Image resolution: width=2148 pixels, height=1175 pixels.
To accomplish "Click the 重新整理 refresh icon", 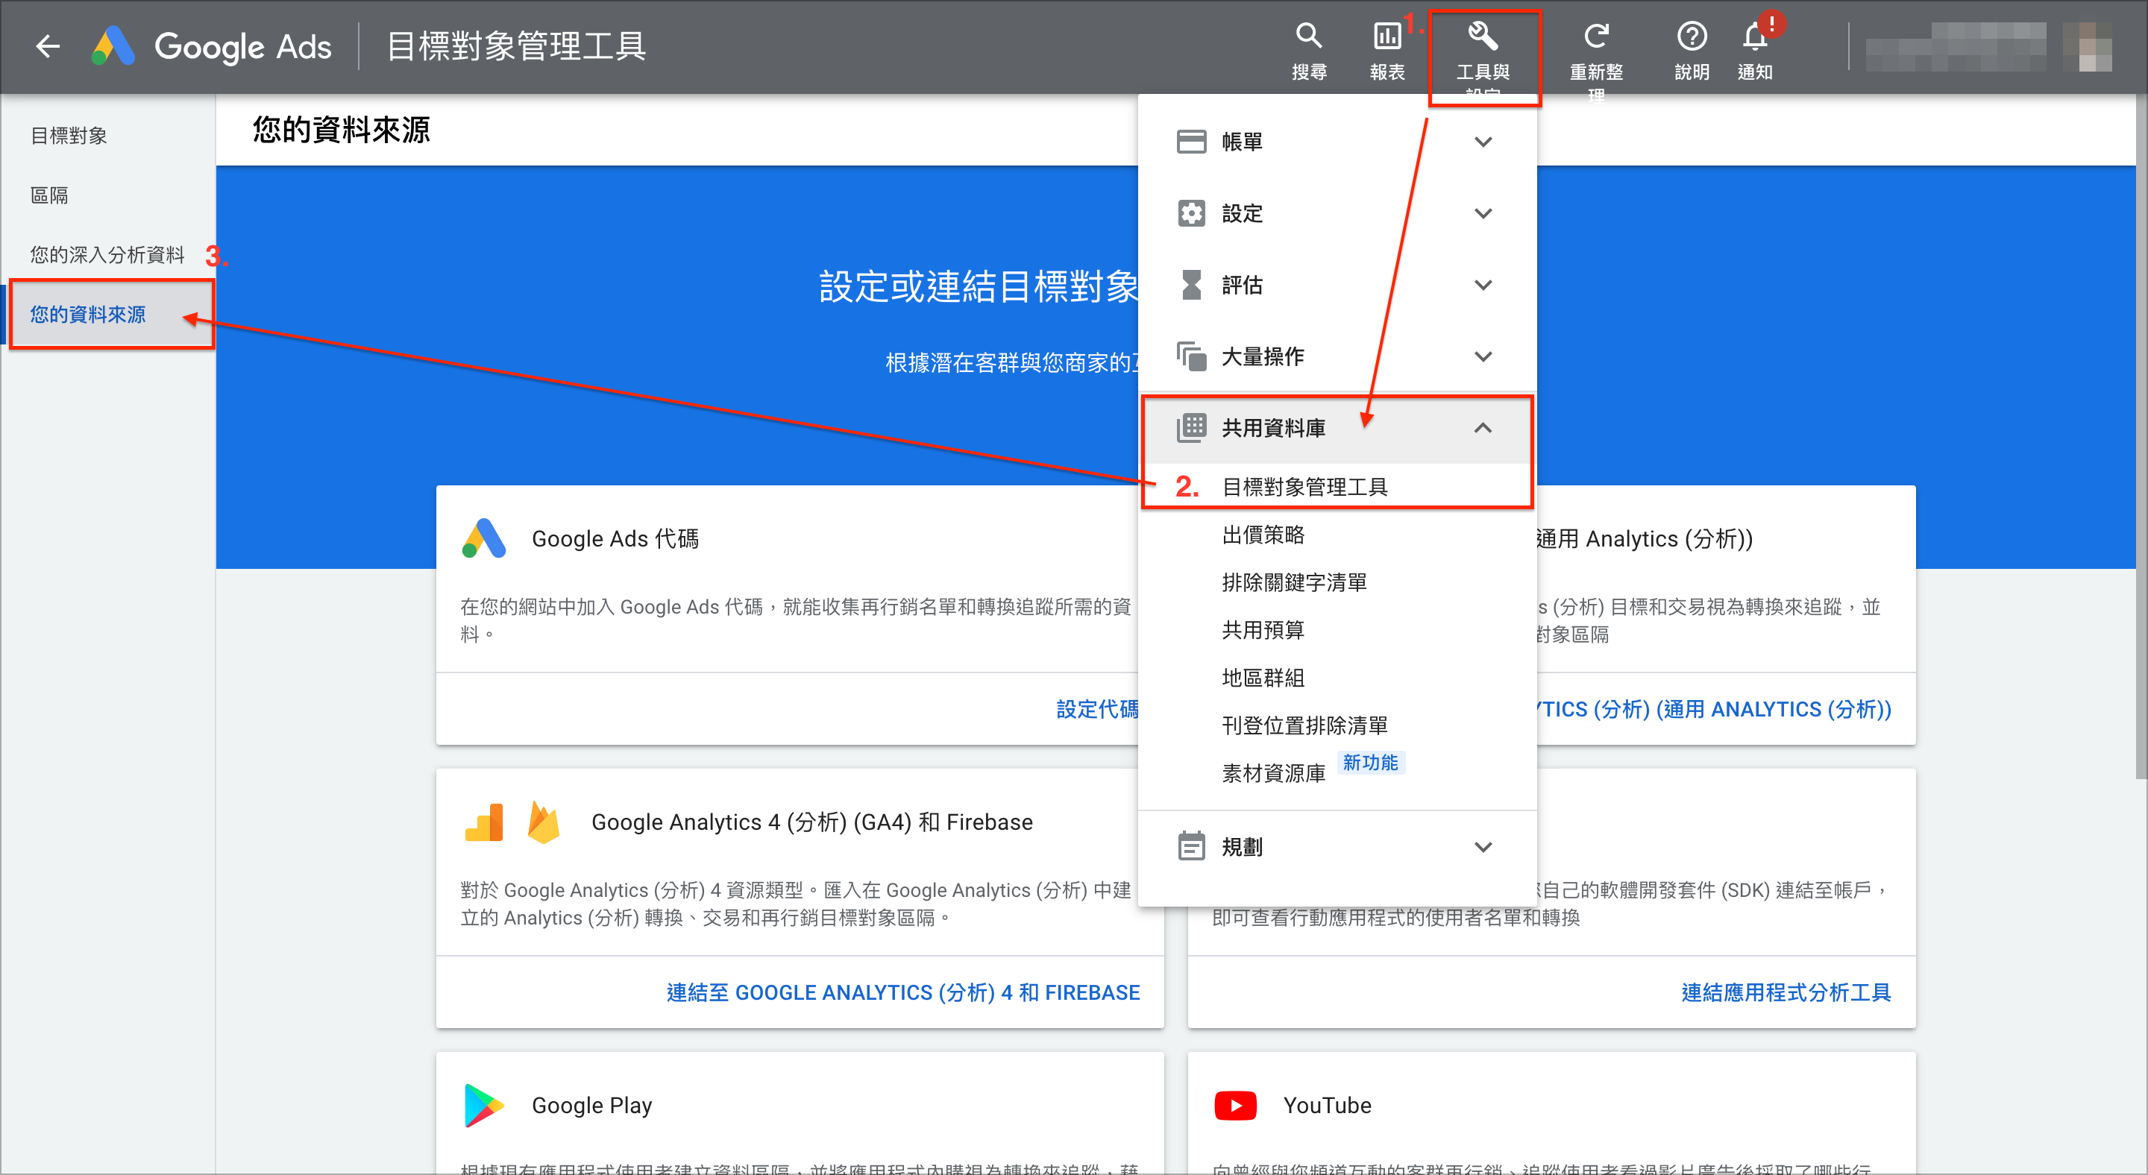I will [x=1595, y=37].
